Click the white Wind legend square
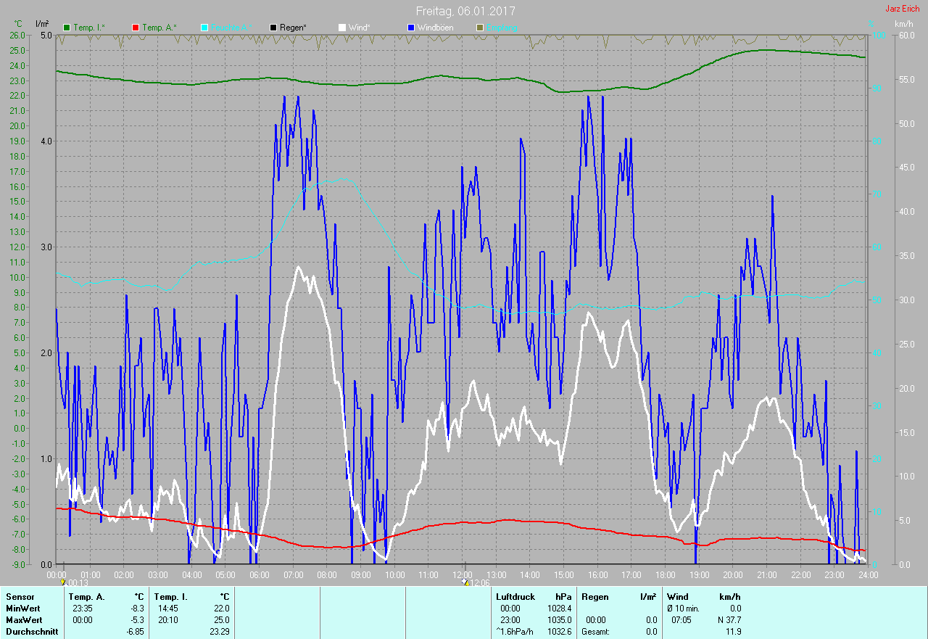 (x=342, y=28)
